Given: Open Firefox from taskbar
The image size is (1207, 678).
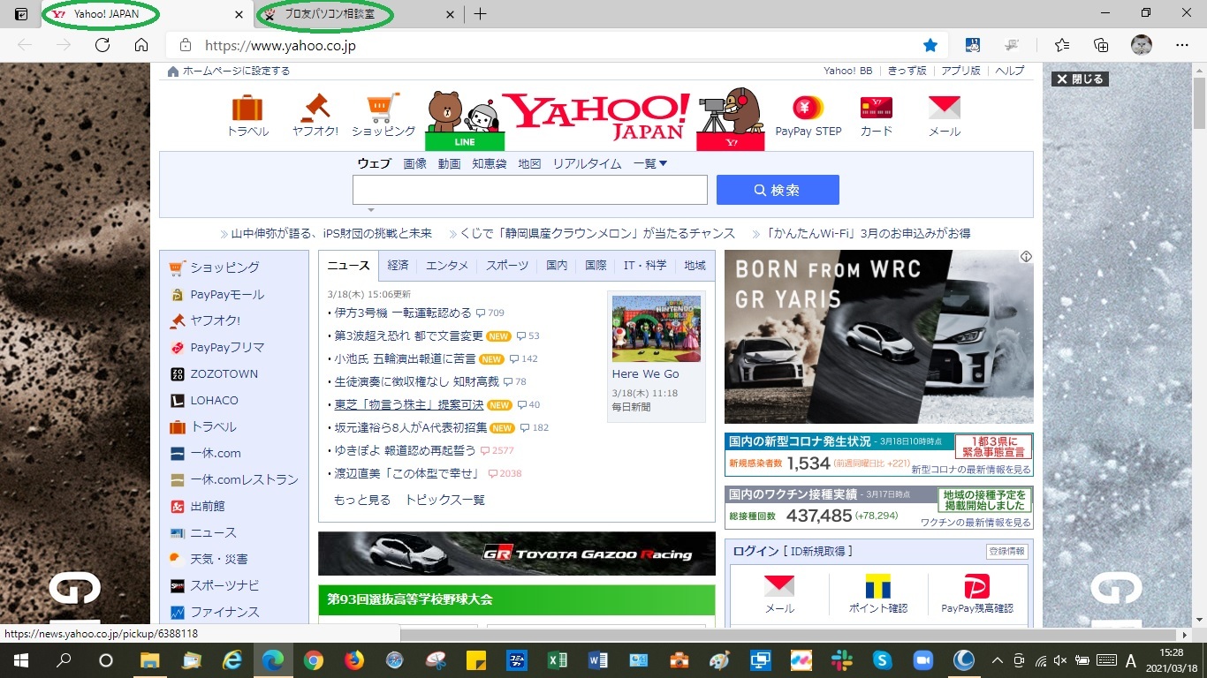Looking at the screenshot, I should click(354, 659).
